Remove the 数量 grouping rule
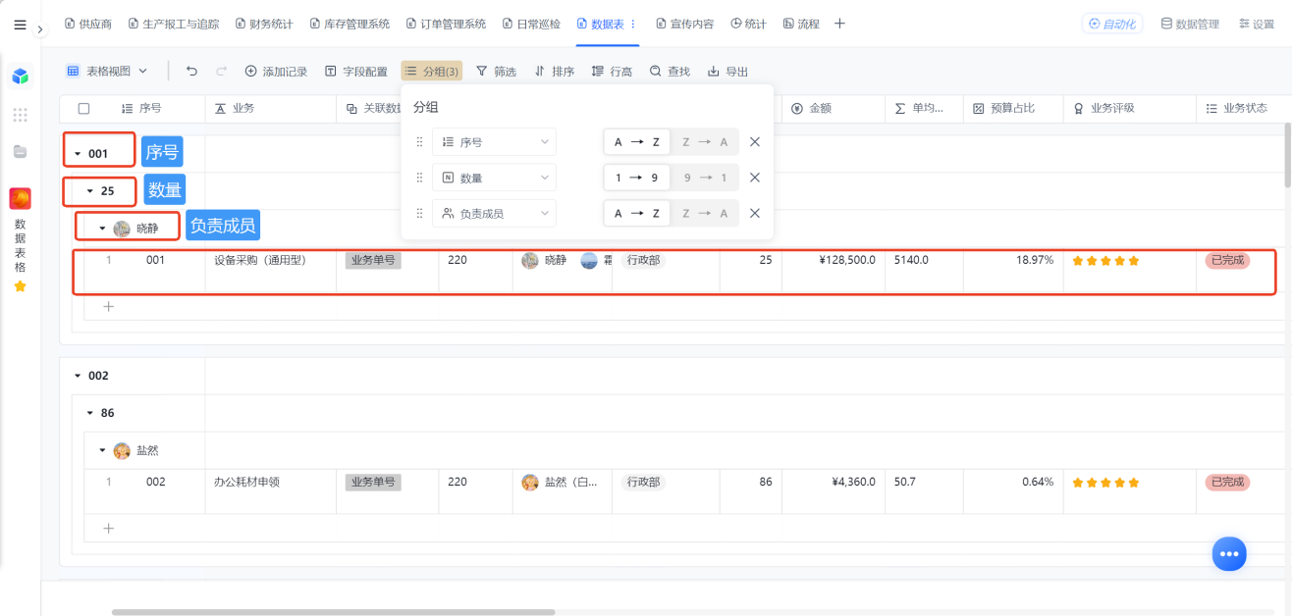Screen dimensions: 1292x616 [x=755, y=178]
